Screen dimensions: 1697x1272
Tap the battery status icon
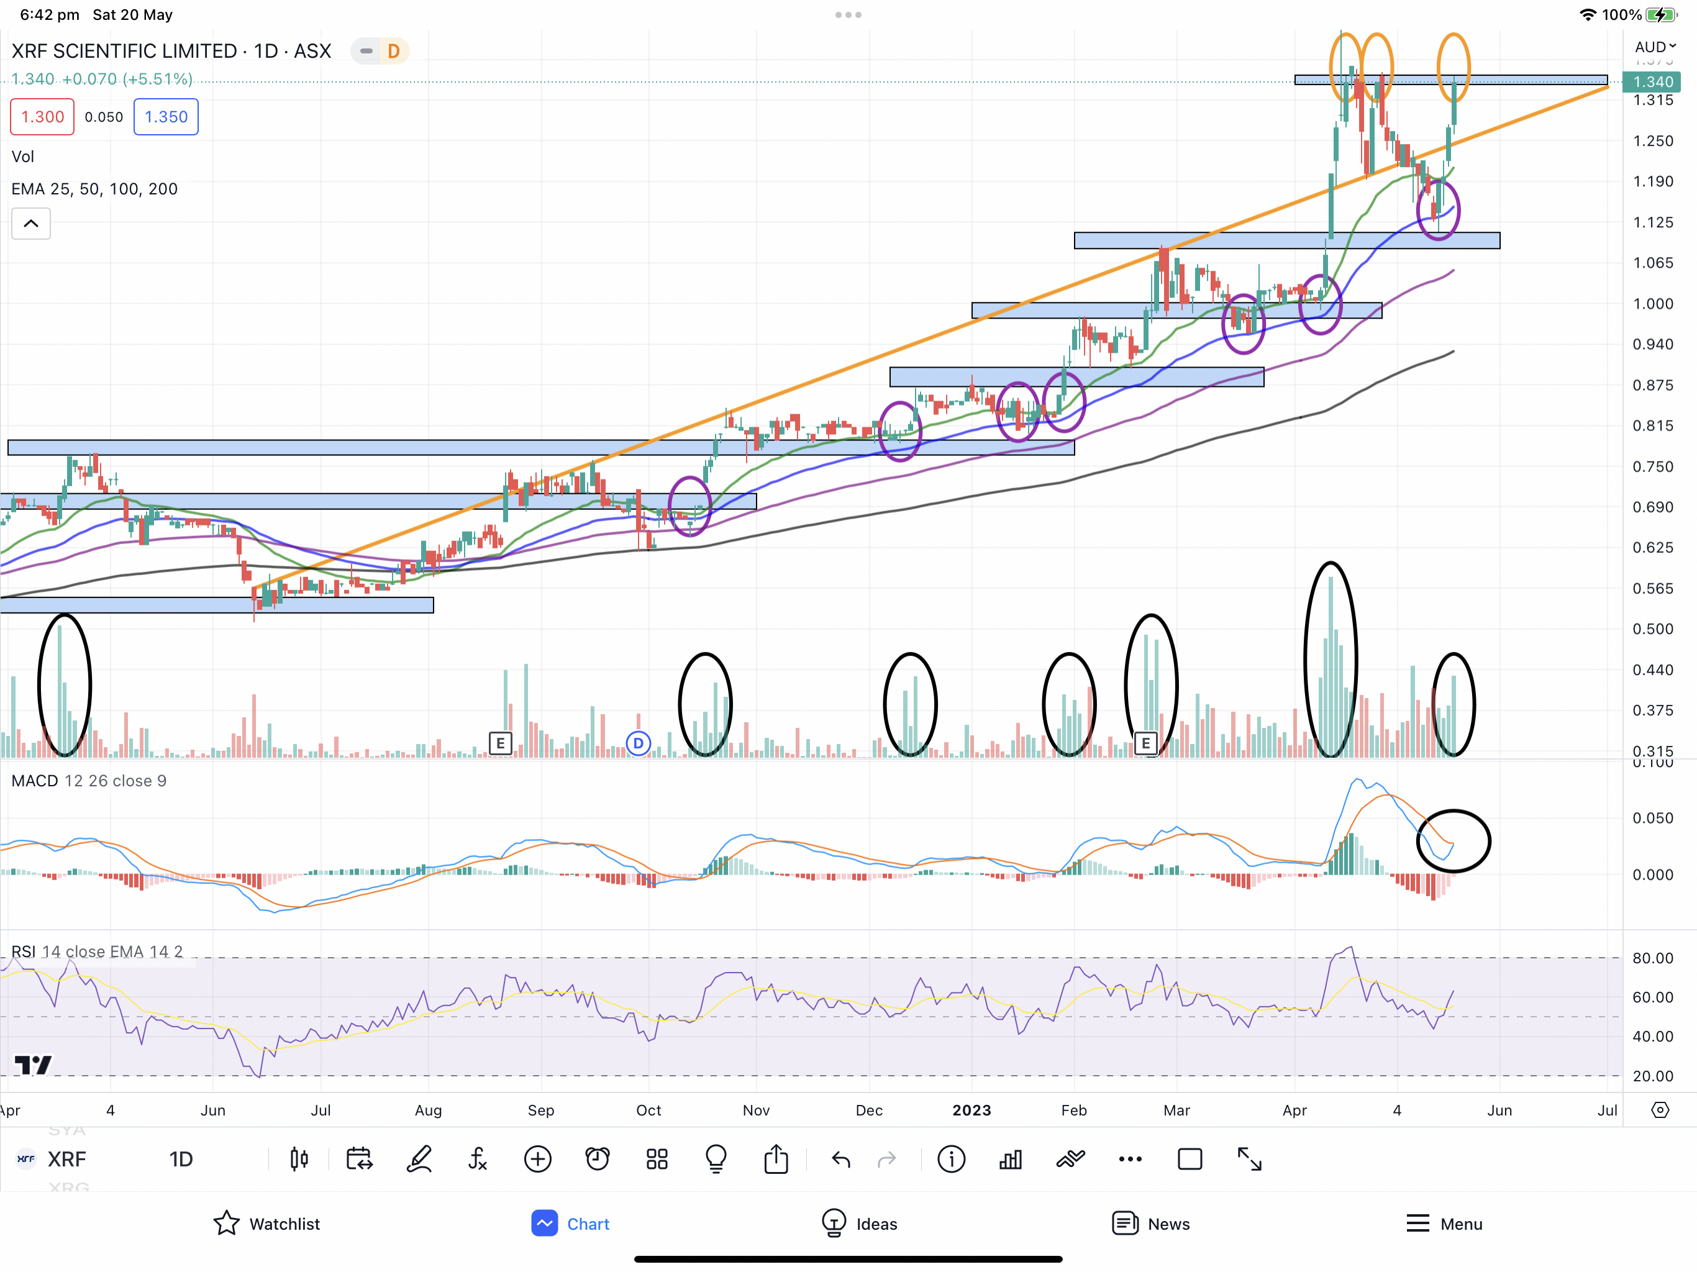pyautogui.click(x=1662, y=14)
